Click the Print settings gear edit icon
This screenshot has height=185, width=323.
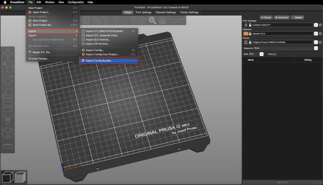(320, 25)
